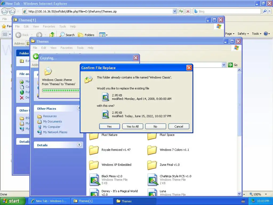Screen dimensions: 273x205
Task: Open Safety menu in Internet Explorer
Action: pos(243,34)
